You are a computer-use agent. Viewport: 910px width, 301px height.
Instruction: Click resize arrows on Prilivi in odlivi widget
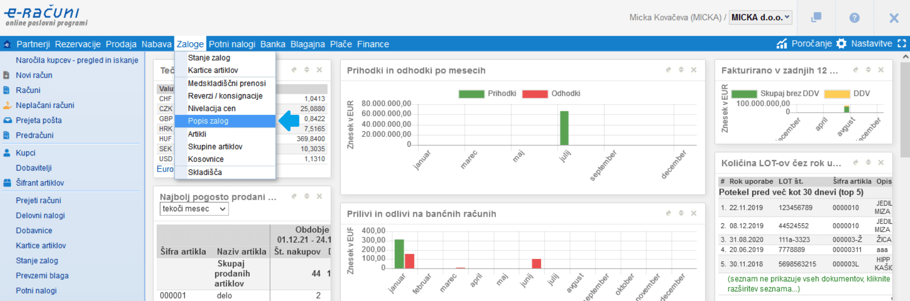tap(681, 214)
